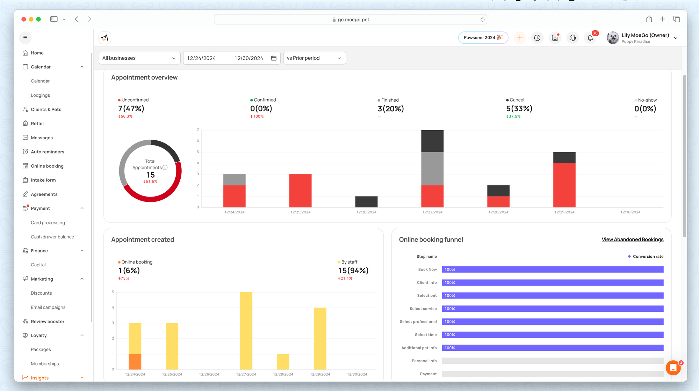This screenshot has width=699, height=391.
Task: Open the chat widget bubble
Action: (x=673, y=368)
